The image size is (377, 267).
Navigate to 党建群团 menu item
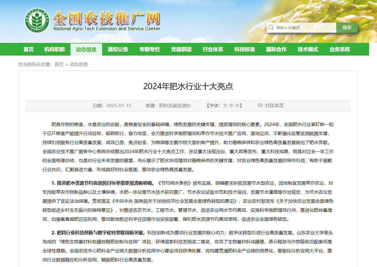181,49
